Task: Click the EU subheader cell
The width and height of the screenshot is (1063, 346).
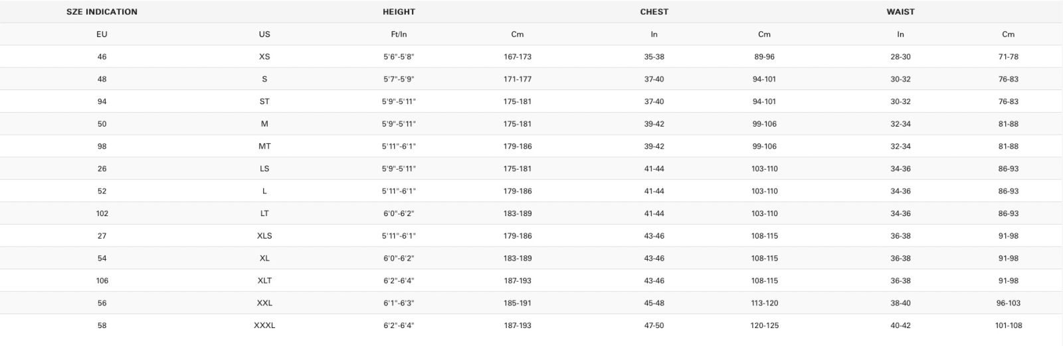Action: 102,34
